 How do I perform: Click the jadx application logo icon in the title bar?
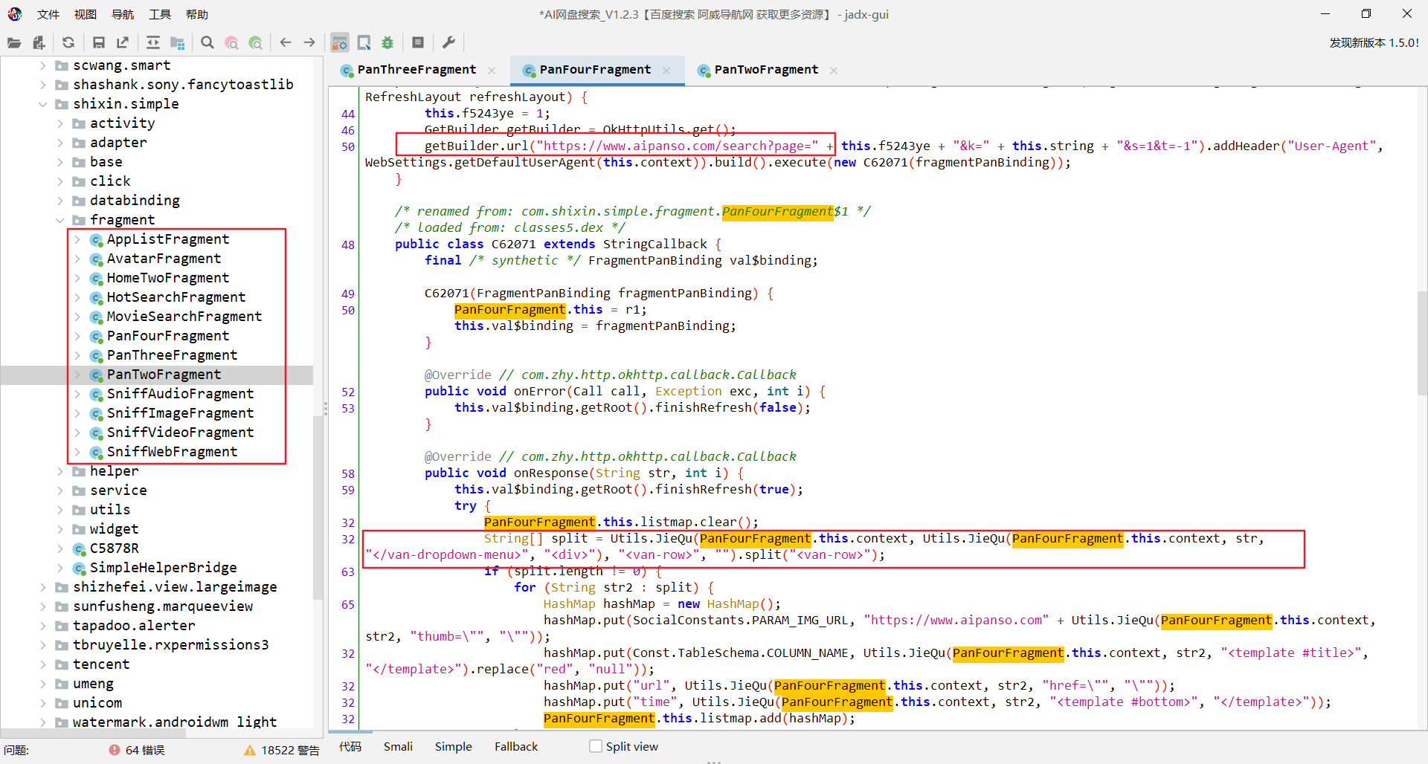click(x=15, y=14)
